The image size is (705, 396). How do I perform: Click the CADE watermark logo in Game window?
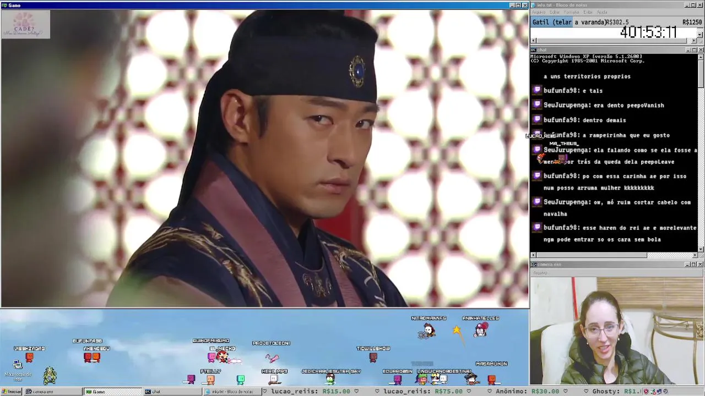(26, 24)
